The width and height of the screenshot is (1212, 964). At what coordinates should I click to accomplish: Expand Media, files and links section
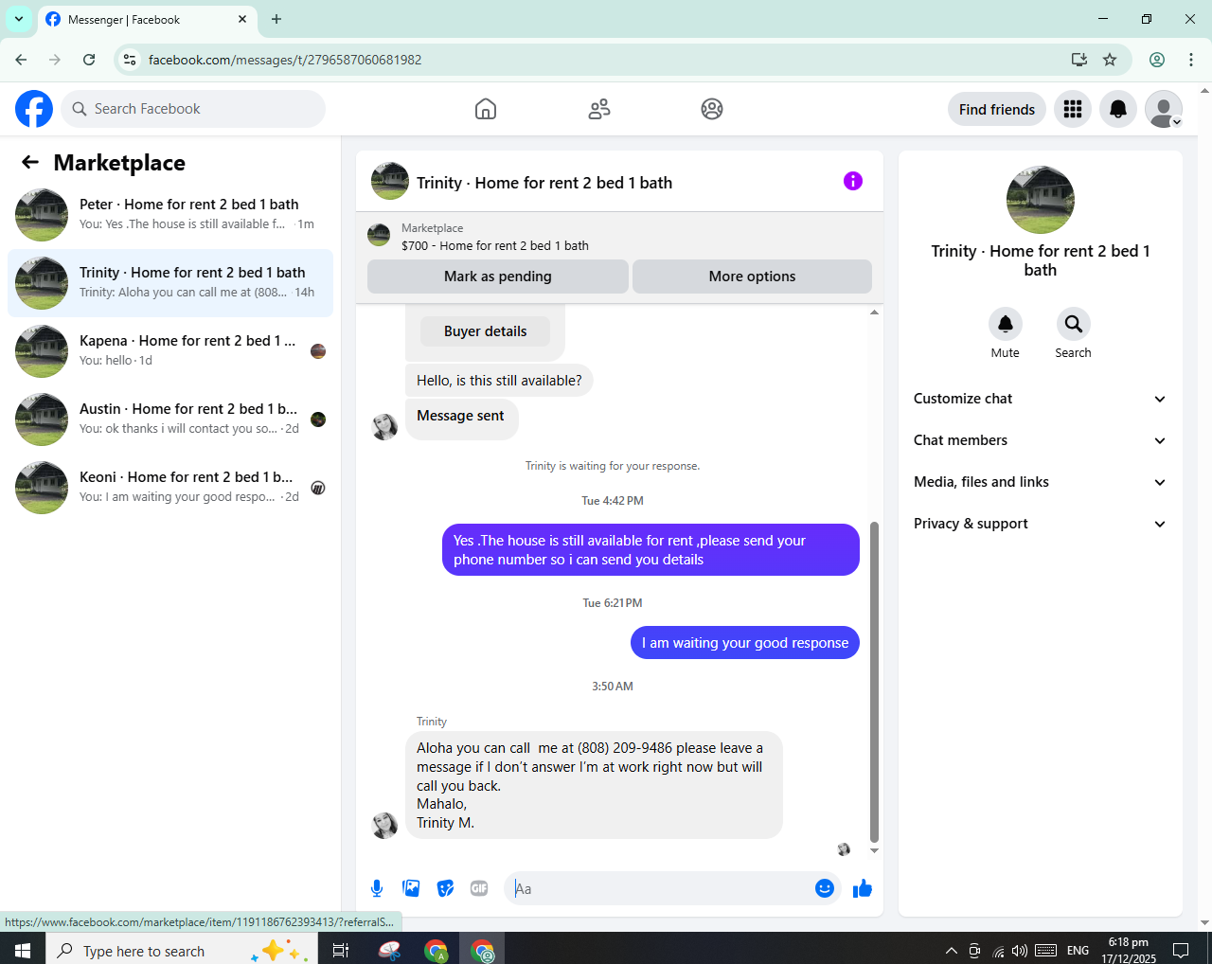coord(1040,482)
